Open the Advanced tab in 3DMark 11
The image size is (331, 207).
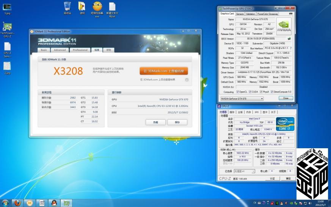pyautogui.click(x=60, y=50)
